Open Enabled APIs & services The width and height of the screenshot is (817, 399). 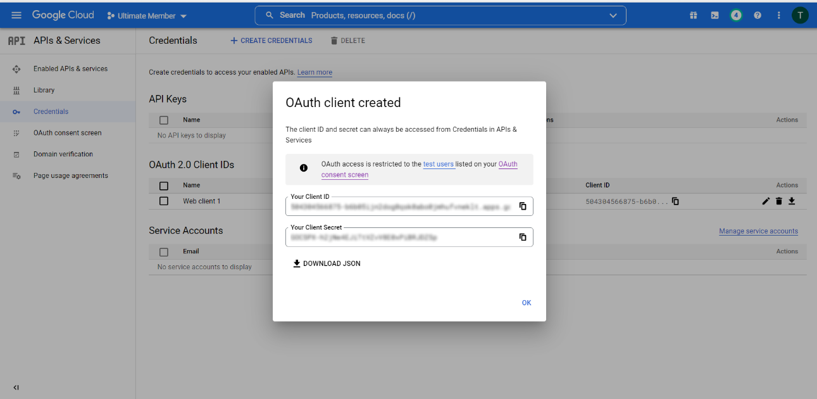point(70,68)
